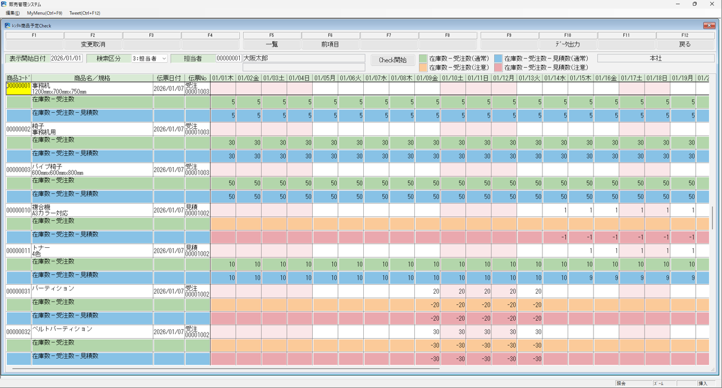This screenshot has height=388, width=722.
Task: Click the 販売管理システム app icon in title bar
Action: [x=4, y=4]
